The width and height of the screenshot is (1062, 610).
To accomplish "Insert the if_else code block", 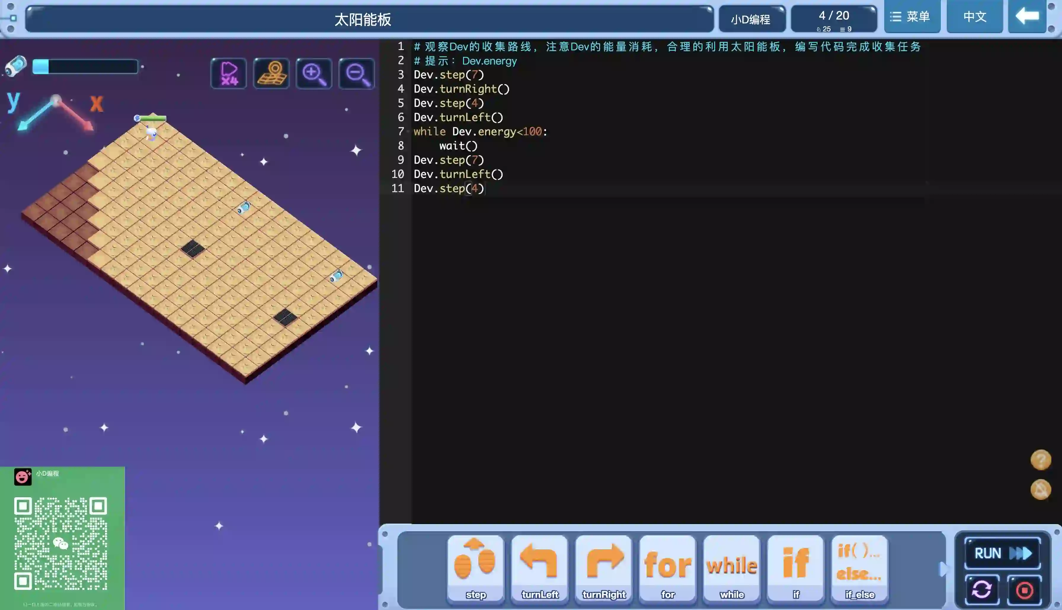I will pos(860,568).
